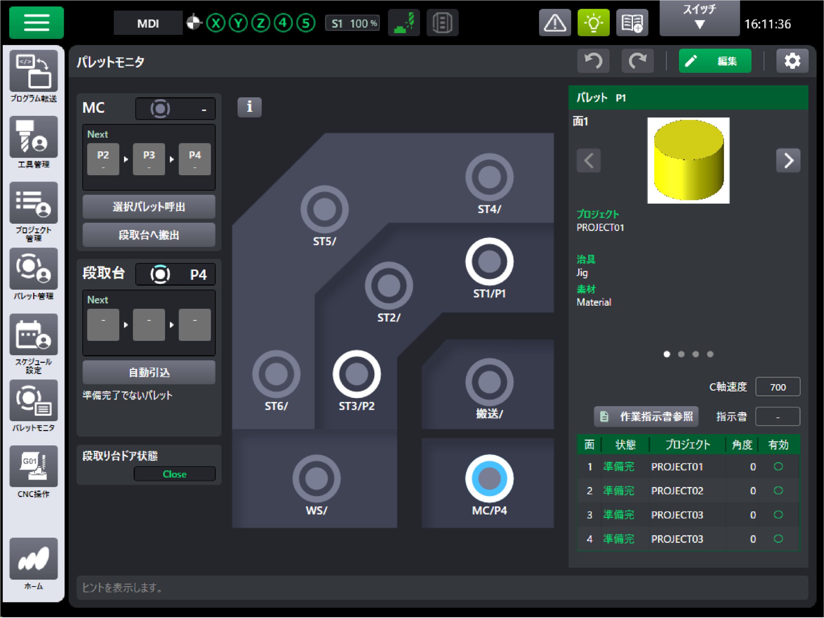
Task: Click the alarm warning triangle icon
Action: pyautogui.click(x=555, y=23)
